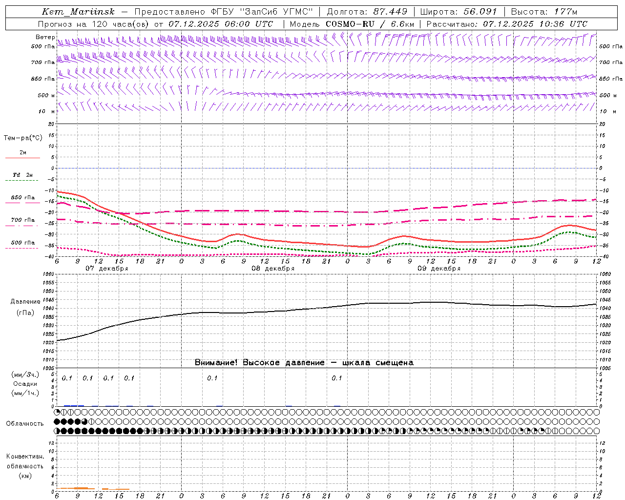The image size is (625, 500).
Task: Click the "Прогноз на 120 часа(ов)" forecast text
Action: (94, 24)
